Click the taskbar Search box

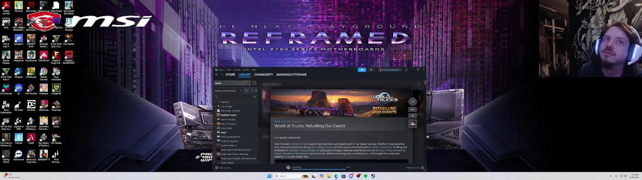click(291, 176)
